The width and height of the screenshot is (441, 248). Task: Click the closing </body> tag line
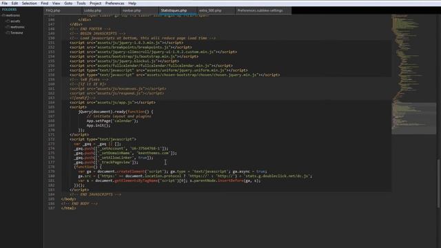coord(68,199)
